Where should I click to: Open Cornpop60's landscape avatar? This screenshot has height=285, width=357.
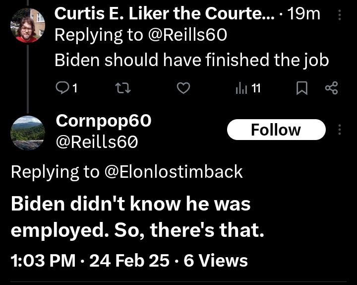(27, 133)
